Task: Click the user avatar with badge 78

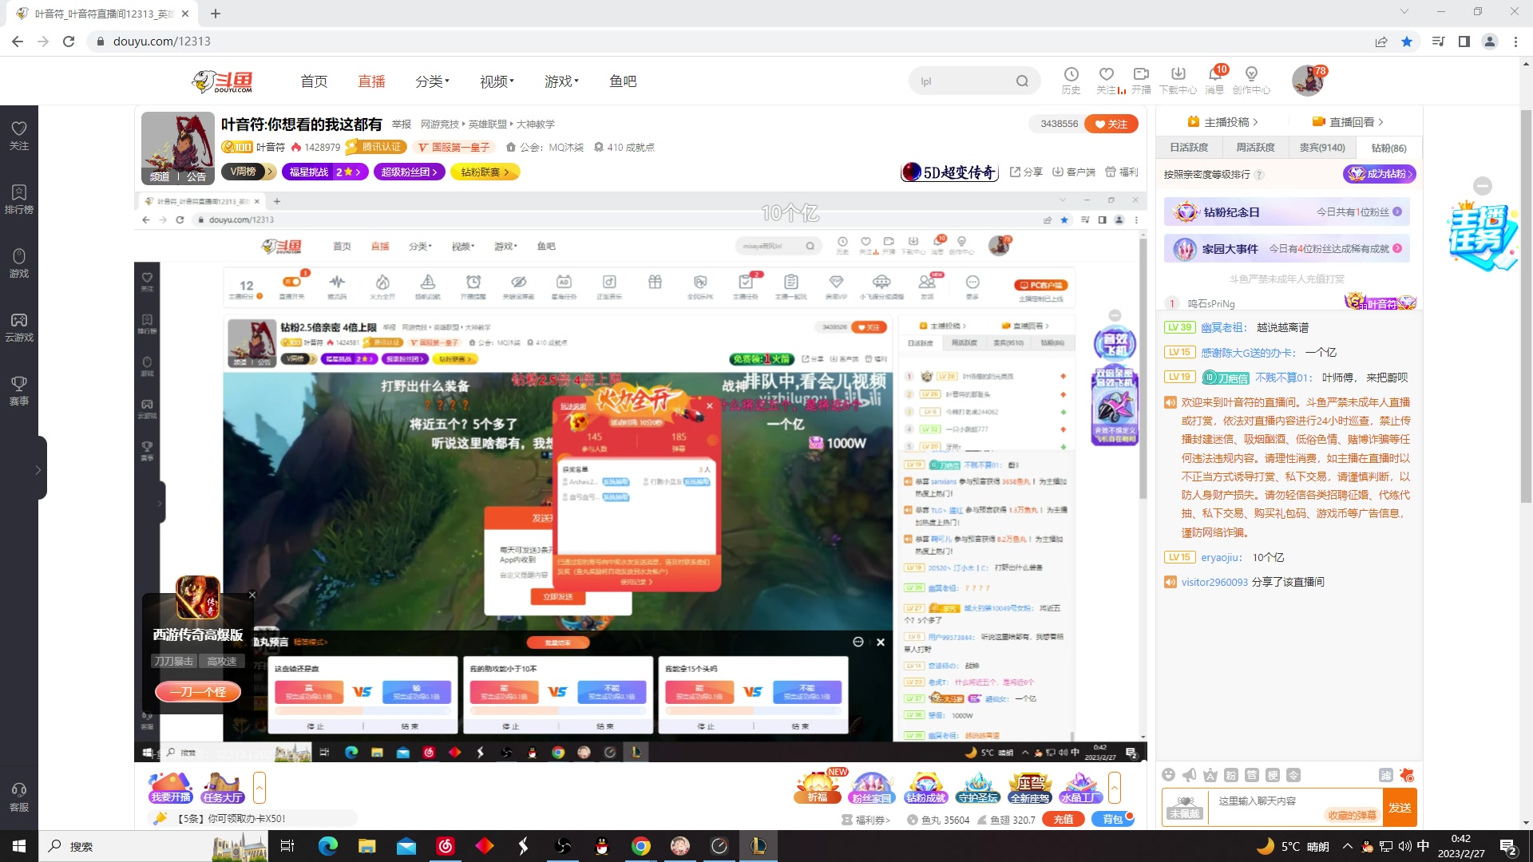Action: click(x=1308, y=81)
